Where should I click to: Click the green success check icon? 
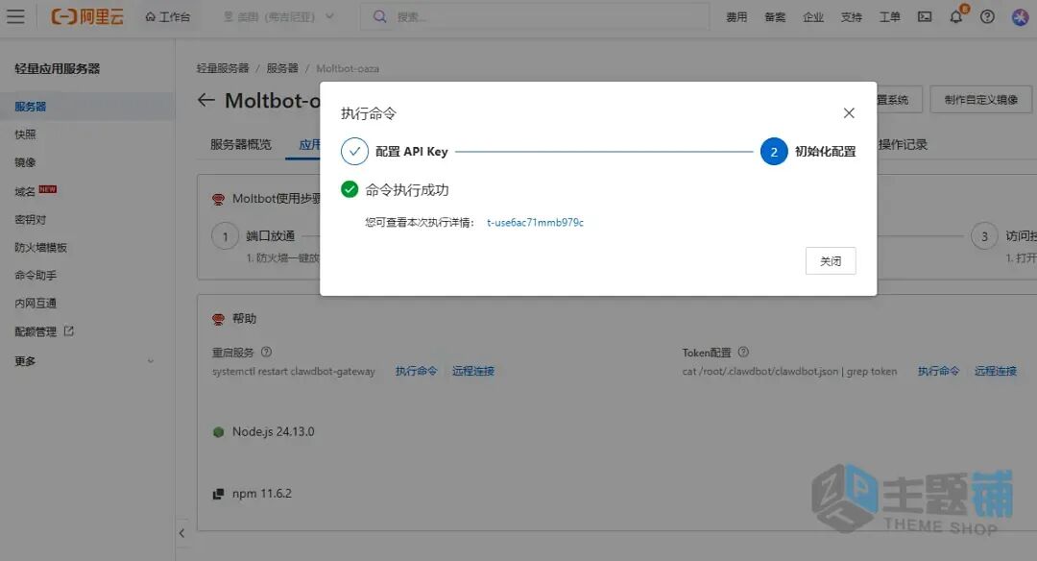pyautogui.click(x=350, y=190)
